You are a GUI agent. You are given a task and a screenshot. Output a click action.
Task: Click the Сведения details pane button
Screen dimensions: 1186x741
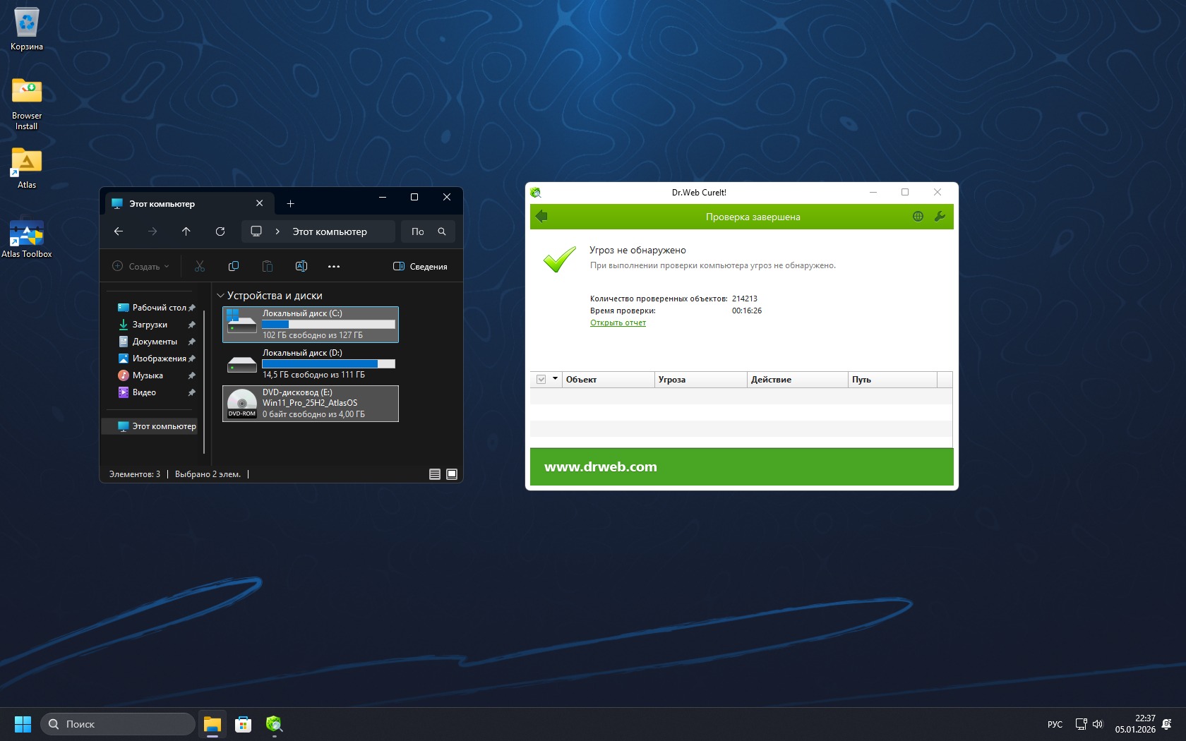pyautogui.click(x=420, y=266)
